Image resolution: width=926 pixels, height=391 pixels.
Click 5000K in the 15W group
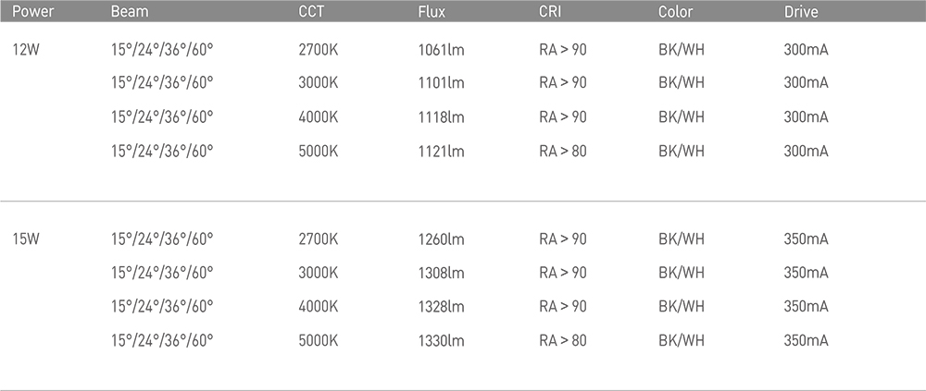[x=319, y=340]
